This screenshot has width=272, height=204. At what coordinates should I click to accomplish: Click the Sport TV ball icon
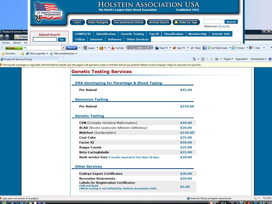[x=174, y=48]
